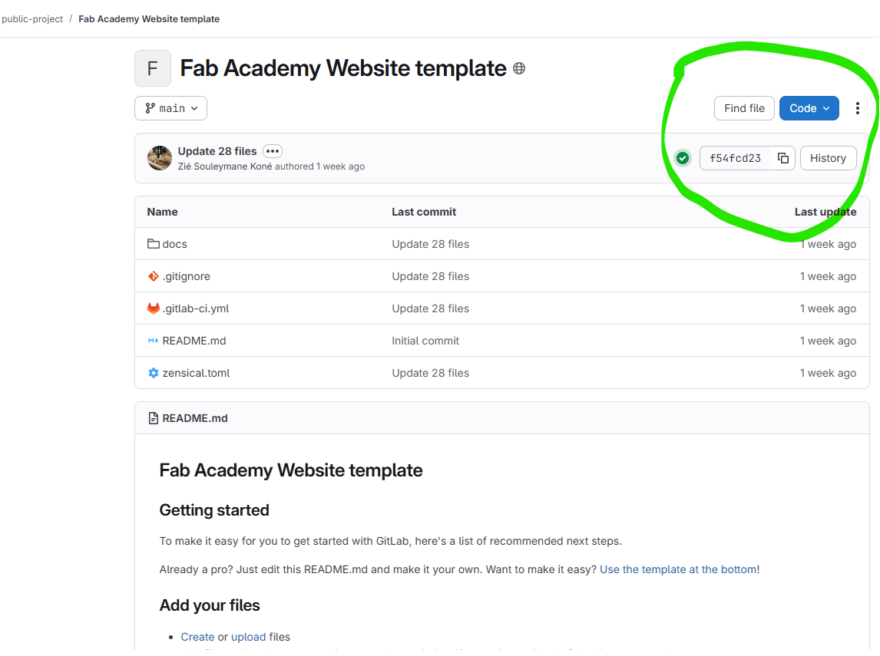Open the commit History button
The height and width of the screenshot is (656, 880).
[827, 158]
